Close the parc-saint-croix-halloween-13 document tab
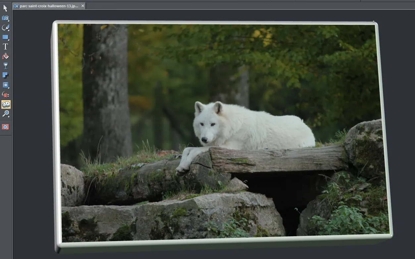The image size is (415, 259). [x=83, y=6]
